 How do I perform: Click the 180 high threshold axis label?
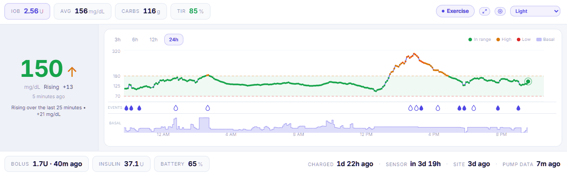(x=116, y=76)
